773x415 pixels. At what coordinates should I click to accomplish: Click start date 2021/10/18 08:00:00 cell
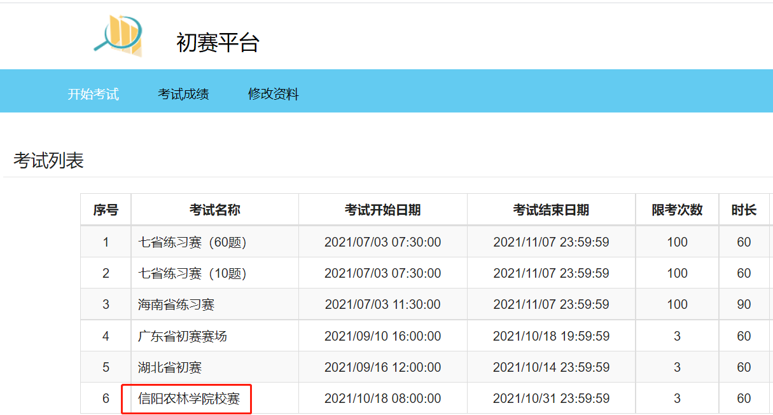[382, 398]
